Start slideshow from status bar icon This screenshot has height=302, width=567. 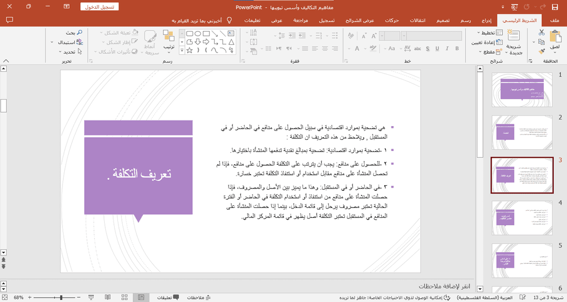pos(91,298)
